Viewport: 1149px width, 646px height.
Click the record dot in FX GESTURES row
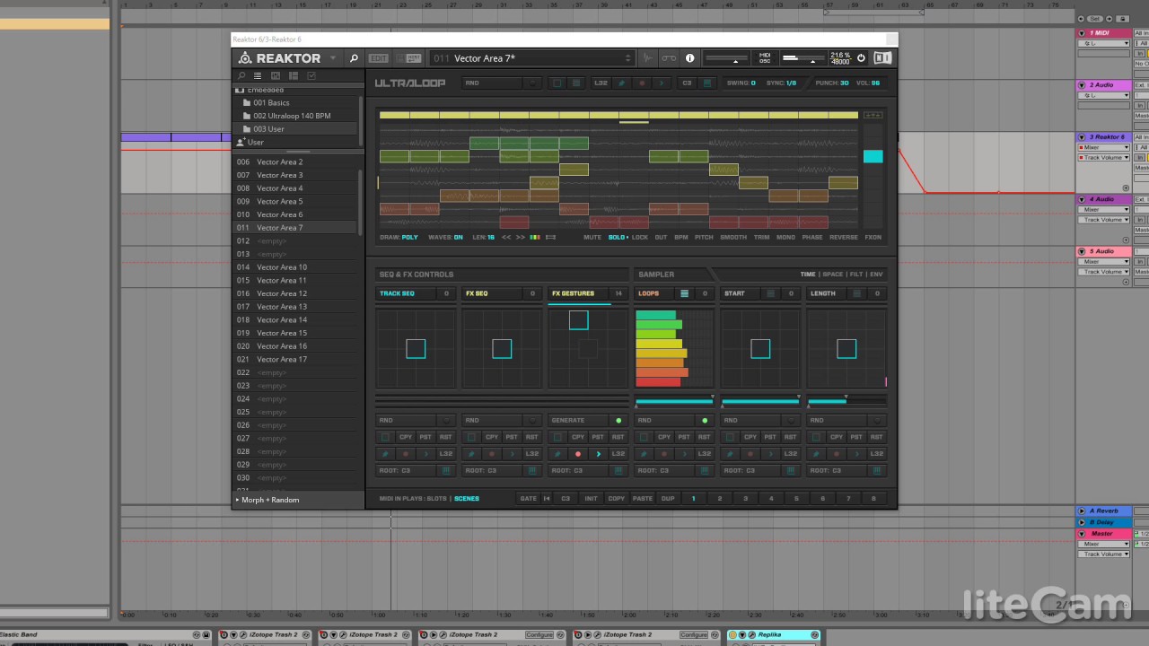(578, 454)
